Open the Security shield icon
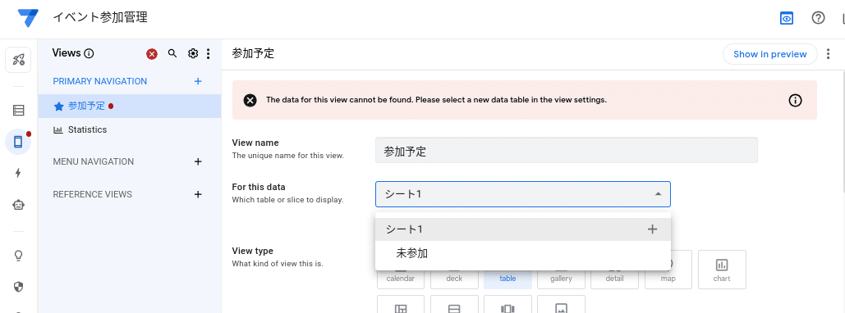The image size is (845, 313). [18, 286]
